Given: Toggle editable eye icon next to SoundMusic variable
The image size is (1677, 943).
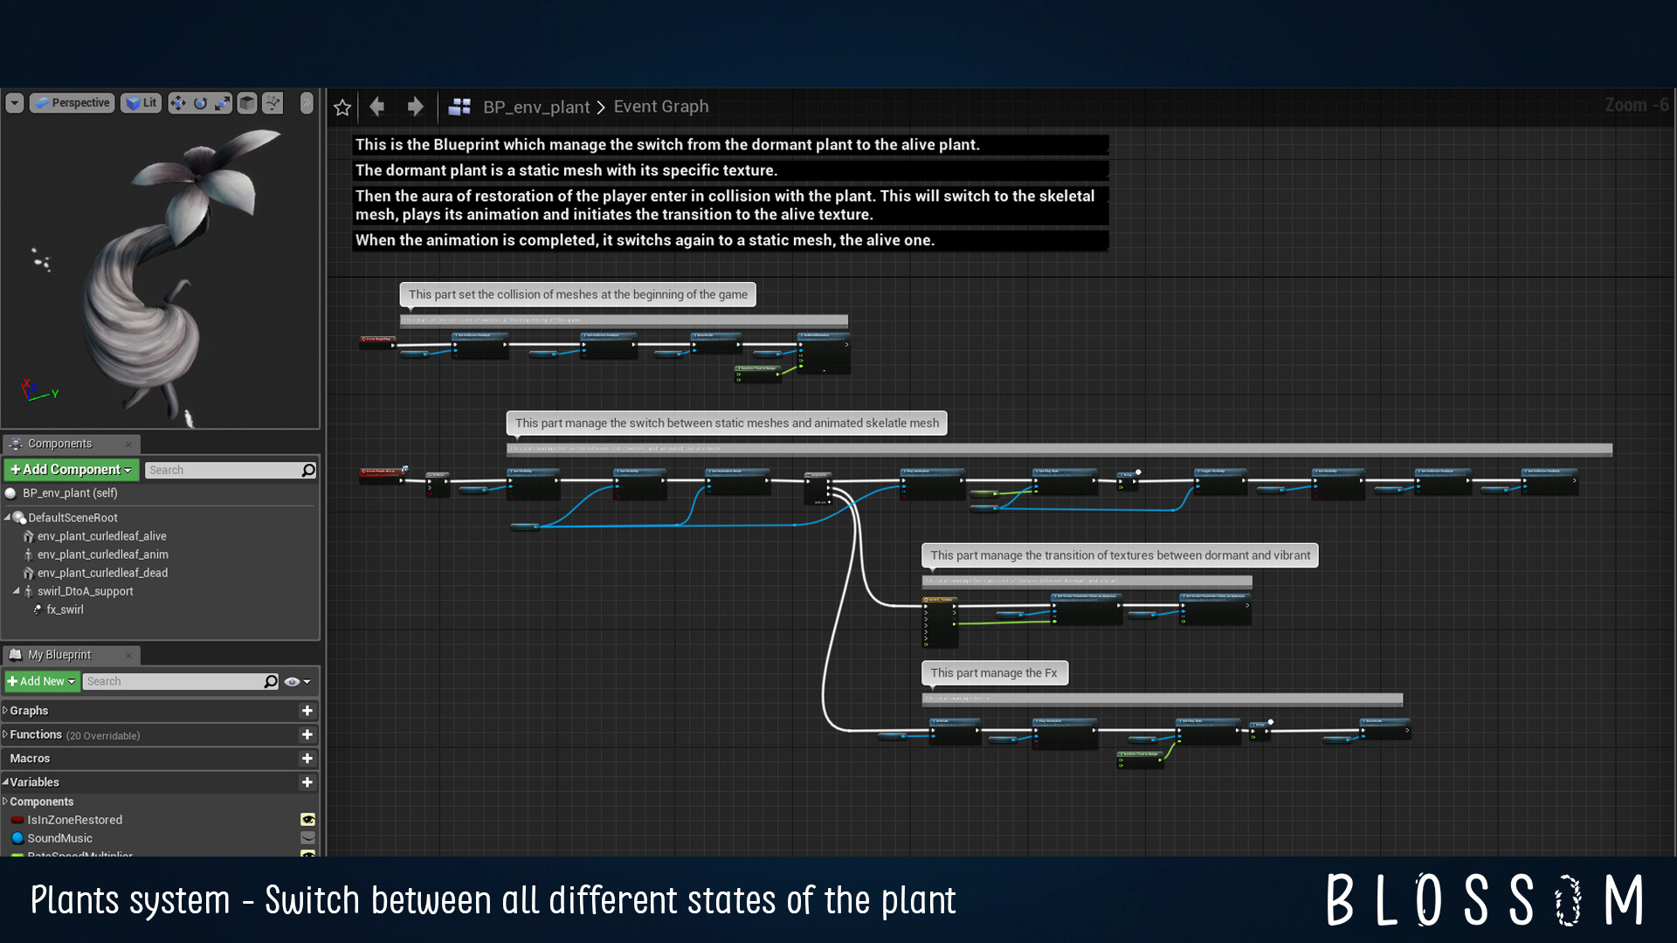Looking at the screenshot, I should point(307,837).
